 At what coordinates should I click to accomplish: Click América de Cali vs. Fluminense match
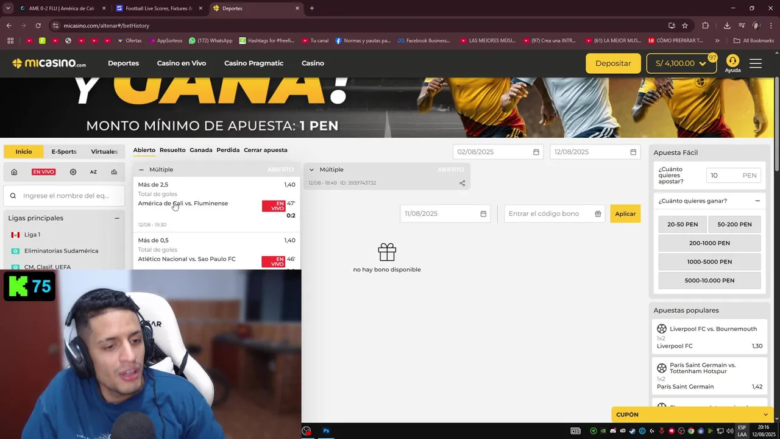click(183, 204)
